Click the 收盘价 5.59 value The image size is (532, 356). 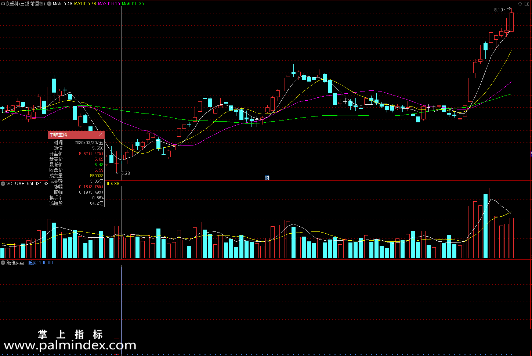[x=99, y=170]
